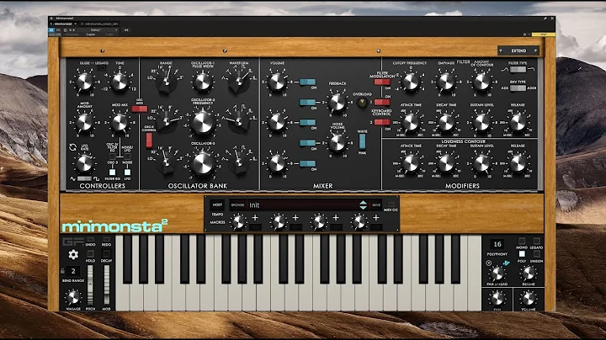The width and height of the screenshot is (606, 340).
Task: Switch to the 2 - Minimonsta tab
Action: [x=99, y=24]
